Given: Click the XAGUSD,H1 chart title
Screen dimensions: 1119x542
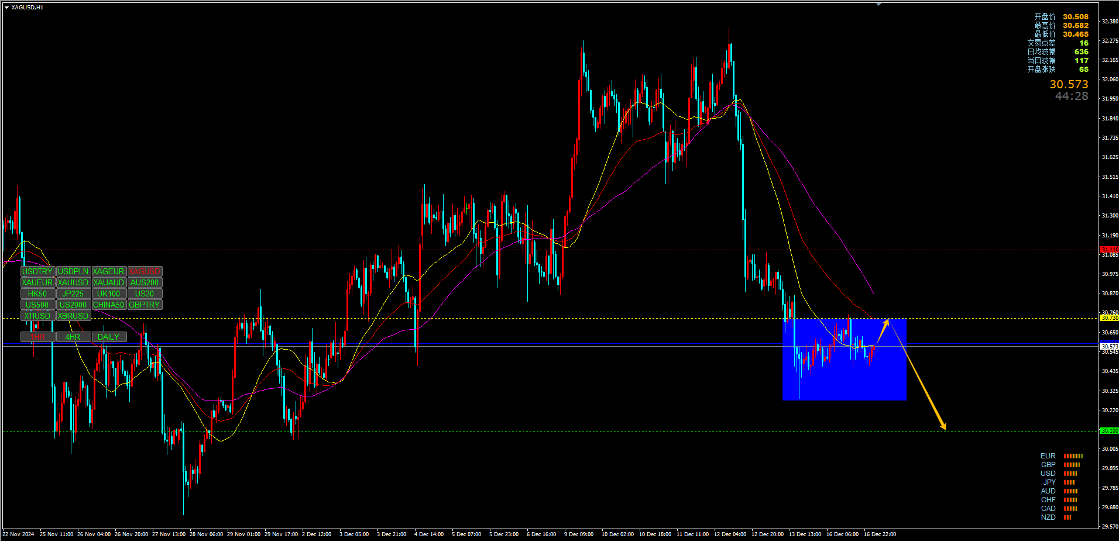Looking at the screenshot, I should point(27,8).
